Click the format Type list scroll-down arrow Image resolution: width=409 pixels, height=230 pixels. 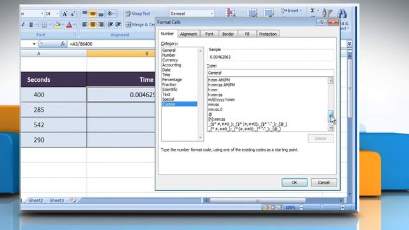[330, 128]
